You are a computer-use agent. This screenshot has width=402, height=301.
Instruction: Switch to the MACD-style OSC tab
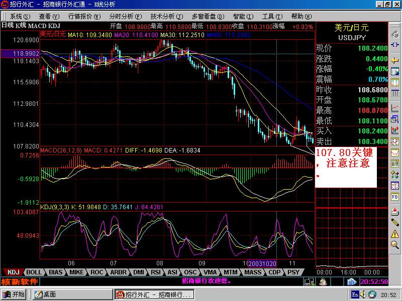(x=190, y=272)
